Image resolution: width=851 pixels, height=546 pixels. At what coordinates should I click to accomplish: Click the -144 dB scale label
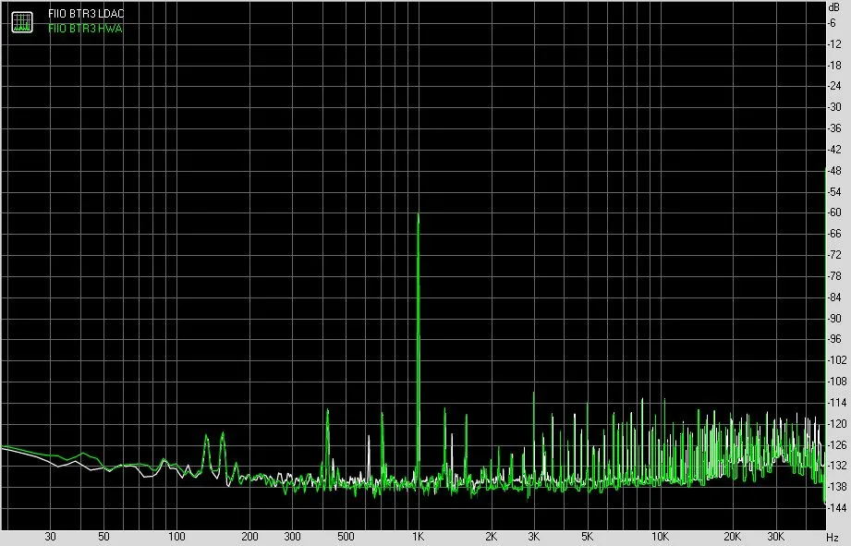(836, 508)
